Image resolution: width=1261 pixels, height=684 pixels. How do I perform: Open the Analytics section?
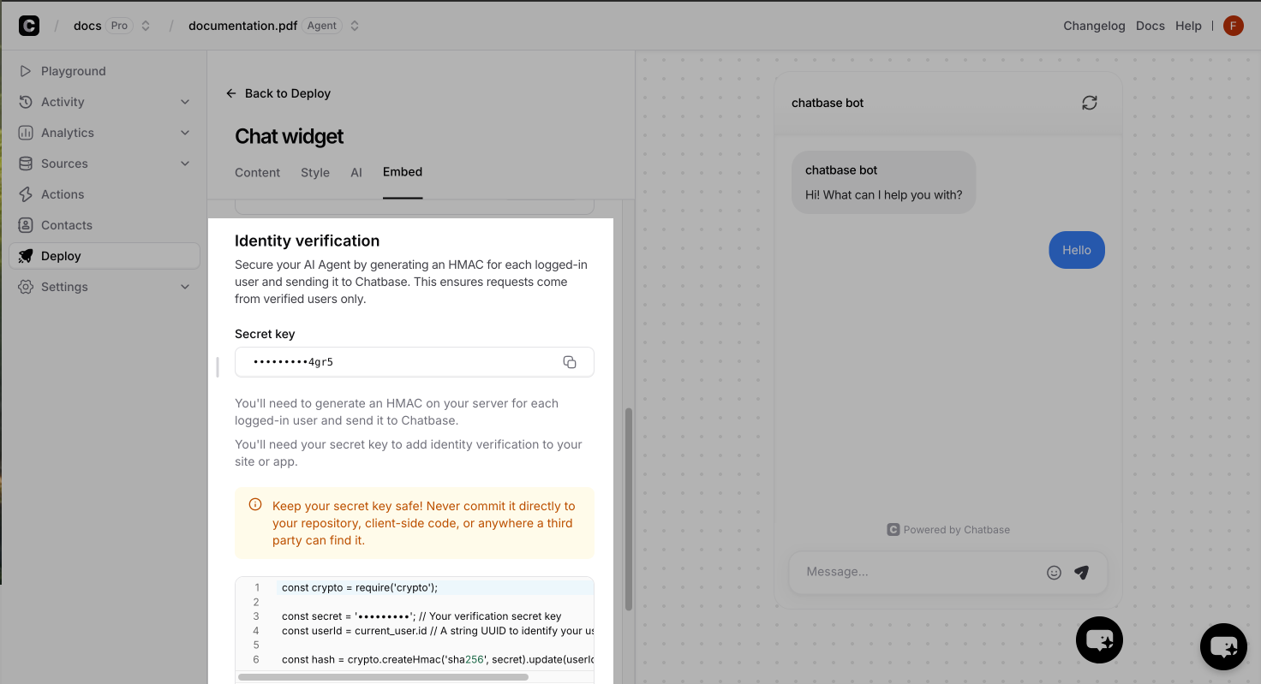[x=104, y=133]
